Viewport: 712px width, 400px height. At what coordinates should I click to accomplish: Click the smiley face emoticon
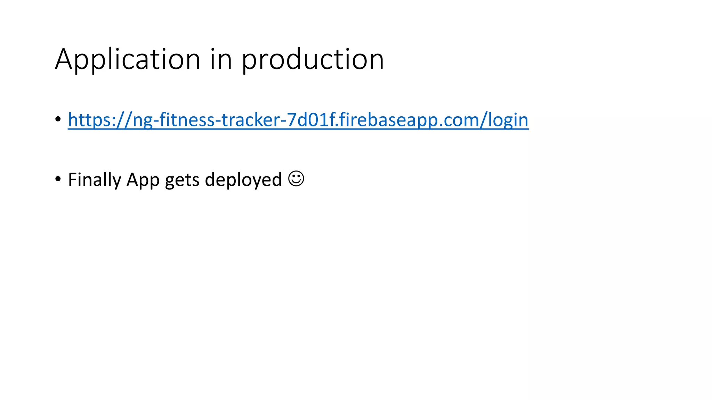pyautogui.click(x=296, y=179)
